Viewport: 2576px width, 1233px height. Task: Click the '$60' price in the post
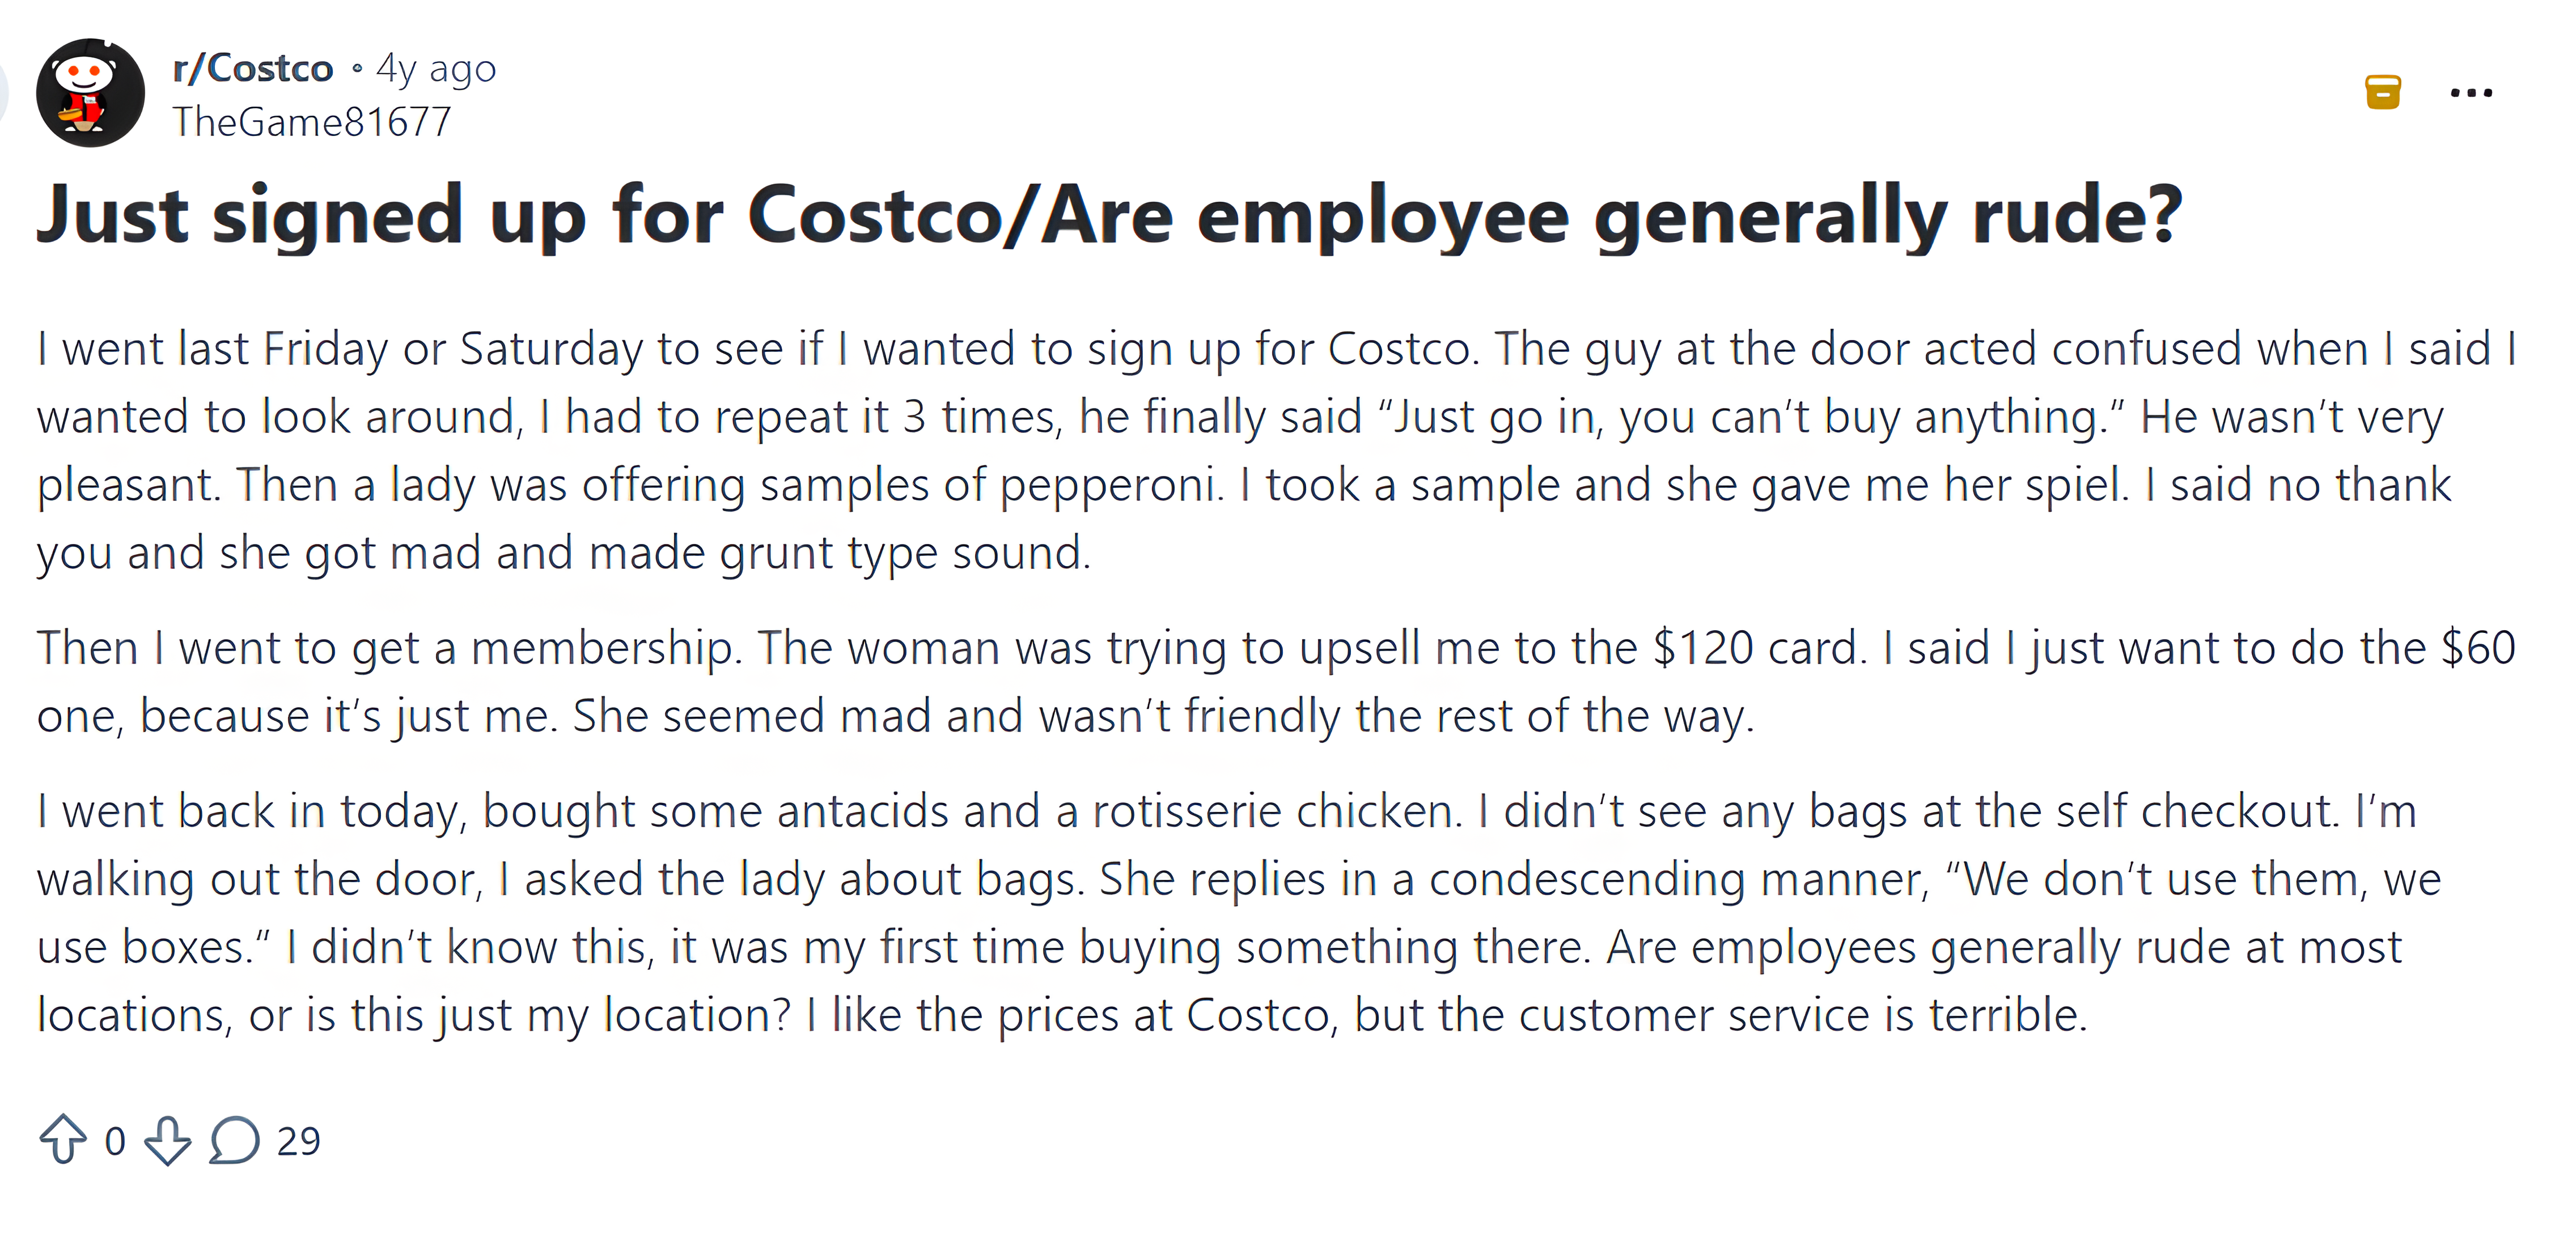pyautogui.click(x=2478, y=648)
